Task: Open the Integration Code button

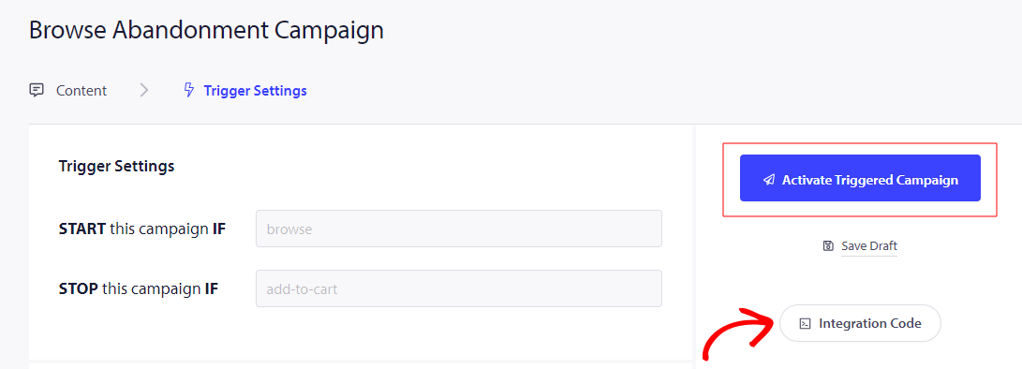Action: [x=860, y=323]
